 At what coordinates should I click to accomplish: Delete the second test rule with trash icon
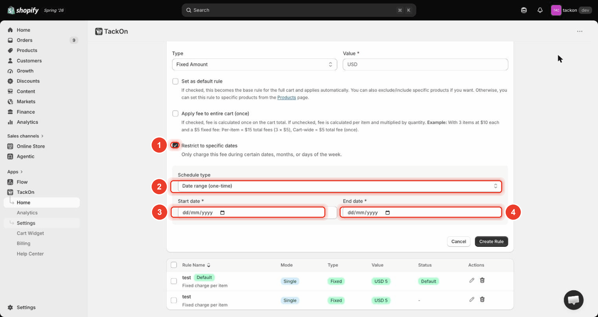(x=482, y=299)
